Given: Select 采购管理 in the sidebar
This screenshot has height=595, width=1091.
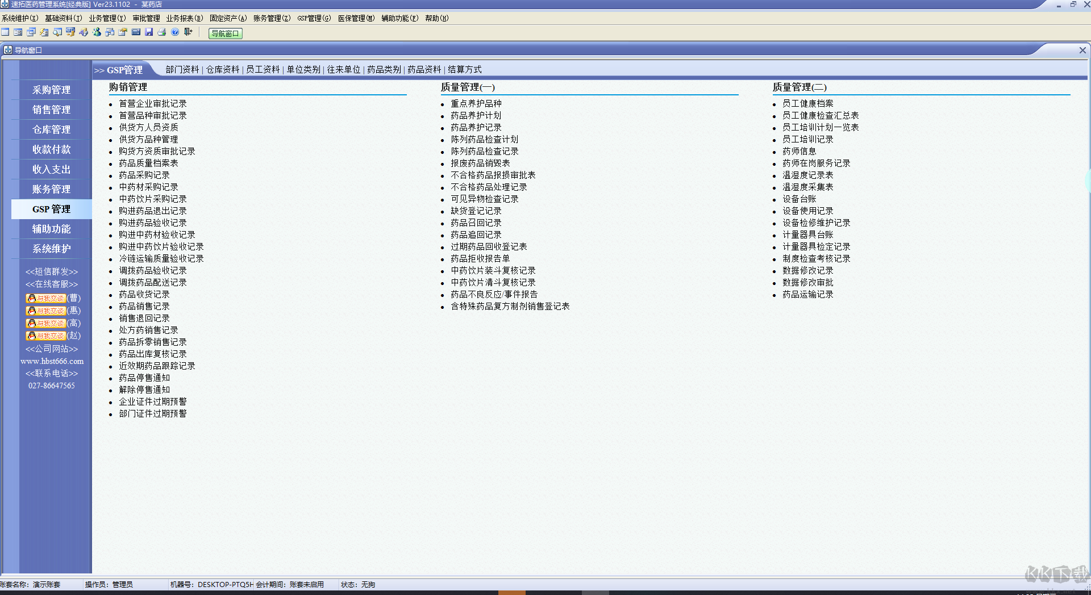Looking at the screenshot, I should coord(51,90).
